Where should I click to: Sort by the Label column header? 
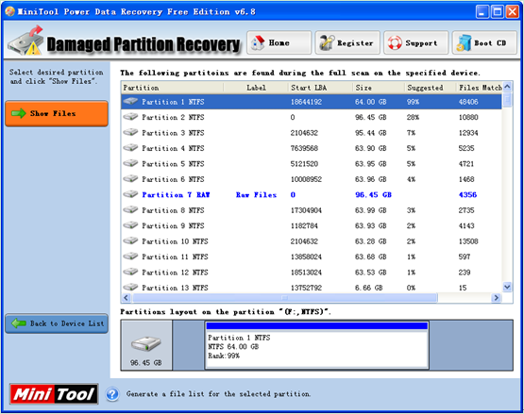click(x=256, y=88)
